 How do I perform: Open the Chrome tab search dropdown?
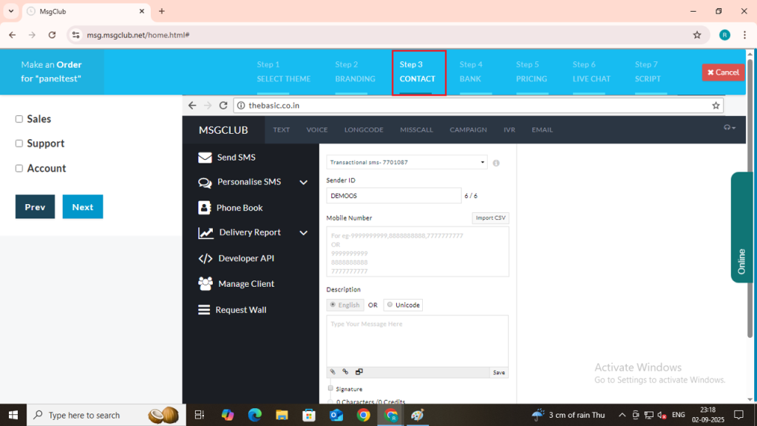tap(11, 11)
